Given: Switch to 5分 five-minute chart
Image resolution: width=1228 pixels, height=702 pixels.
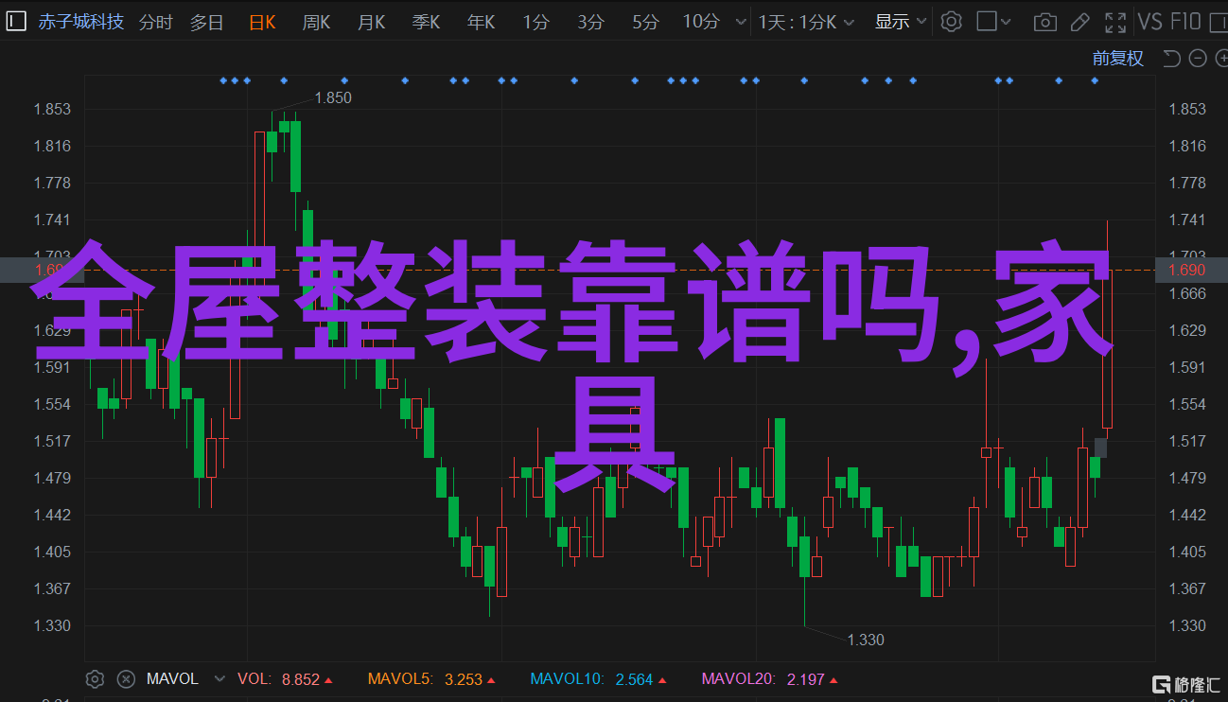Looking at the screenshot, I should point(645,21).
